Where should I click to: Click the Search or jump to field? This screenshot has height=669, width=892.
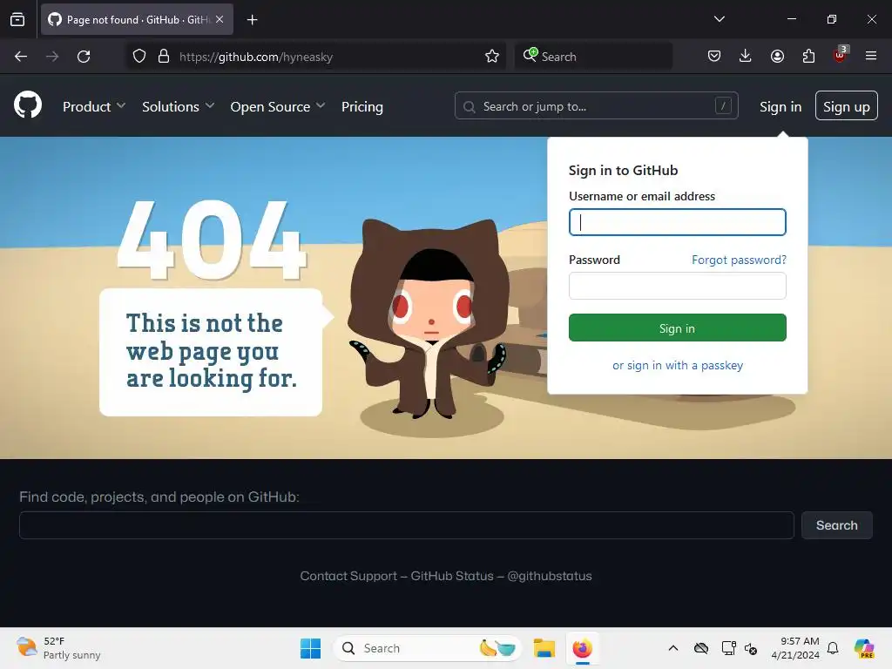coord(596,105)
